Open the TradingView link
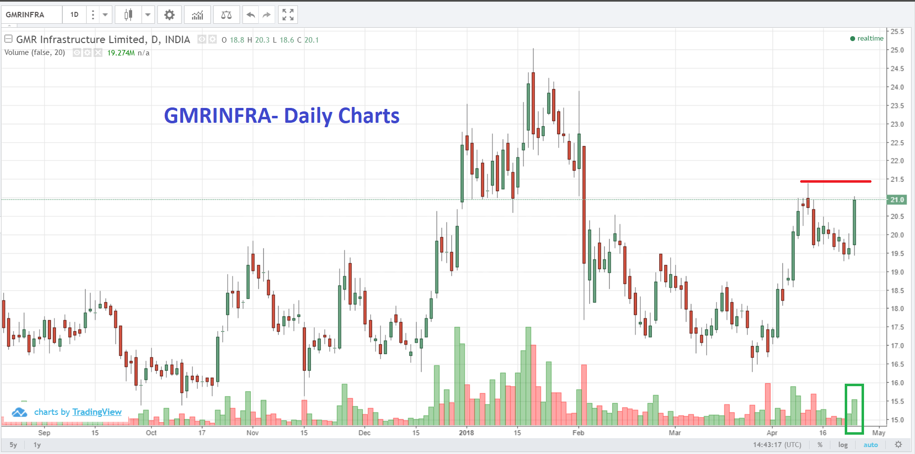Image resolution: width=915 pixels, height=454 pixels. (x=97, y=412)
